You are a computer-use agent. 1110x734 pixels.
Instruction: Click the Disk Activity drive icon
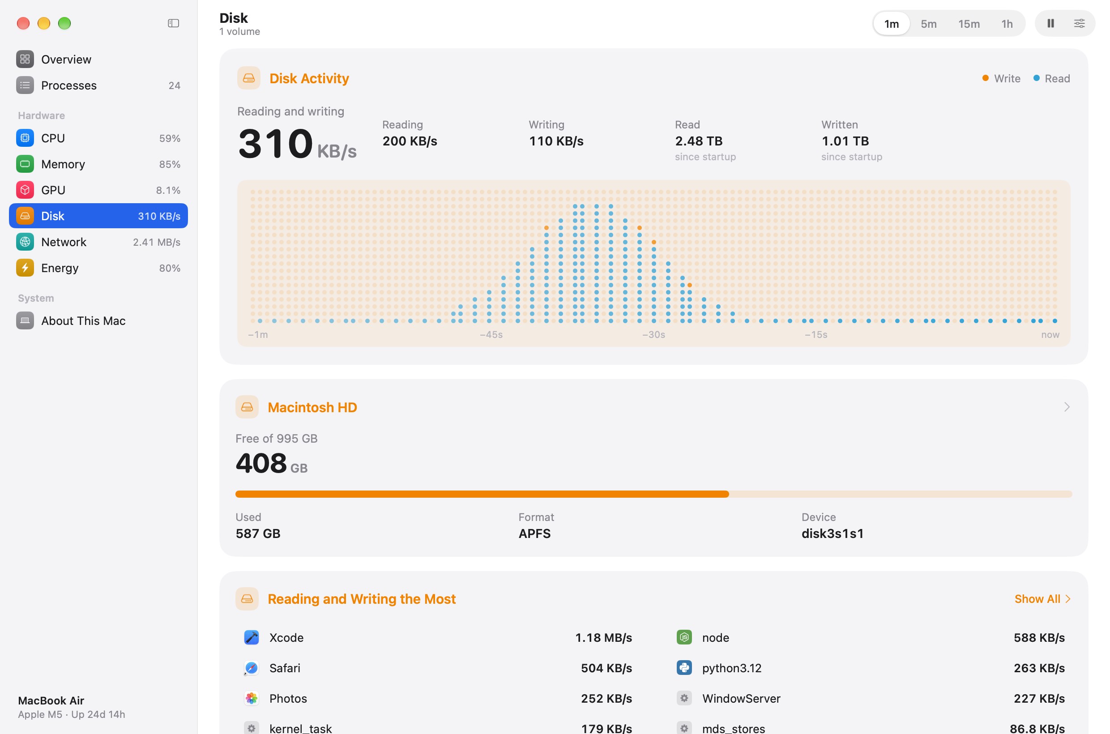[x=248, y=78]
